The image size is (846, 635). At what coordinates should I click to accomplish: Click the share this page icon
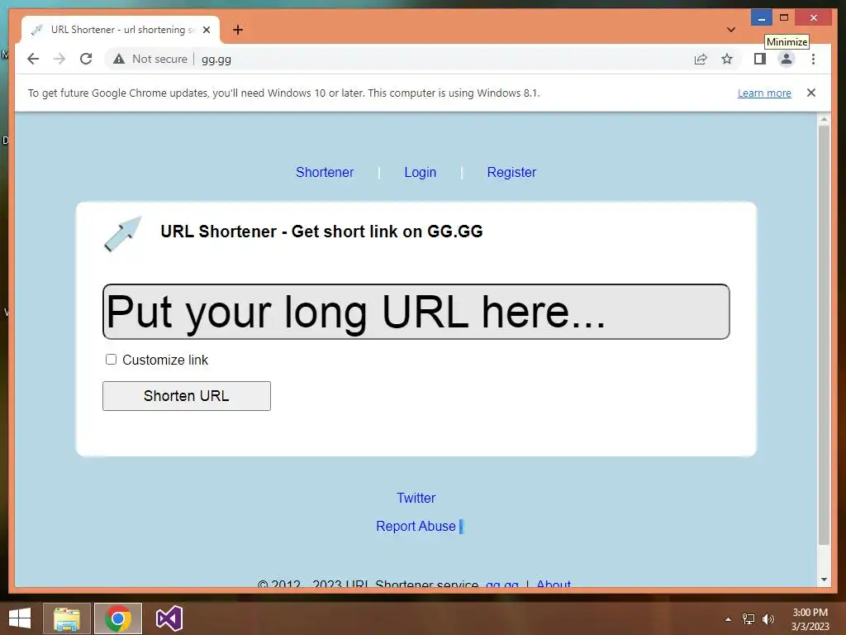click(x=701, y=59)
